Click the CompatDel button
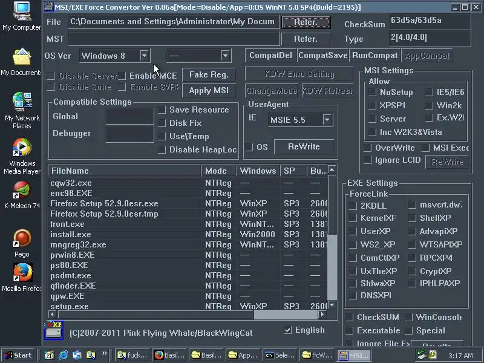Image resolution: width=484 pixels, height=363 pixels. pyautogui.click(x=270, y=56)
